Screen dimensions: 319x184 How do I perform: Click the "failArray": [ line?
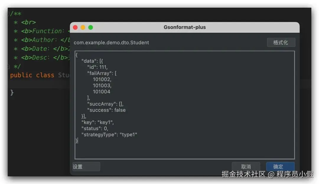click(102, 73)
